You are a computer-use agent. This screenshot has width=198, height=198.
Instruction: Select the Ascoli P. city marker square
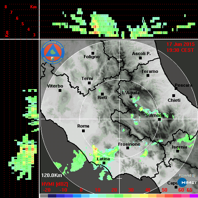pyautogui.click(x=140, y=58)
